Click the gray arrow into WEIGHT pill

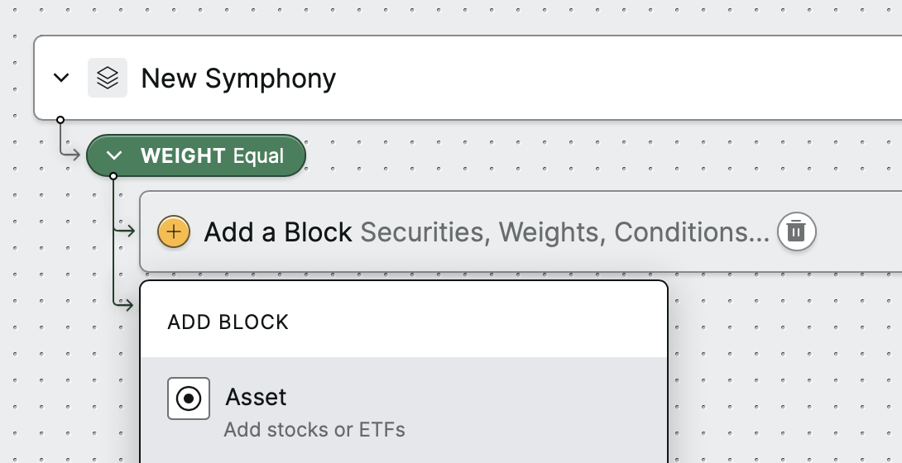point(70,154)
